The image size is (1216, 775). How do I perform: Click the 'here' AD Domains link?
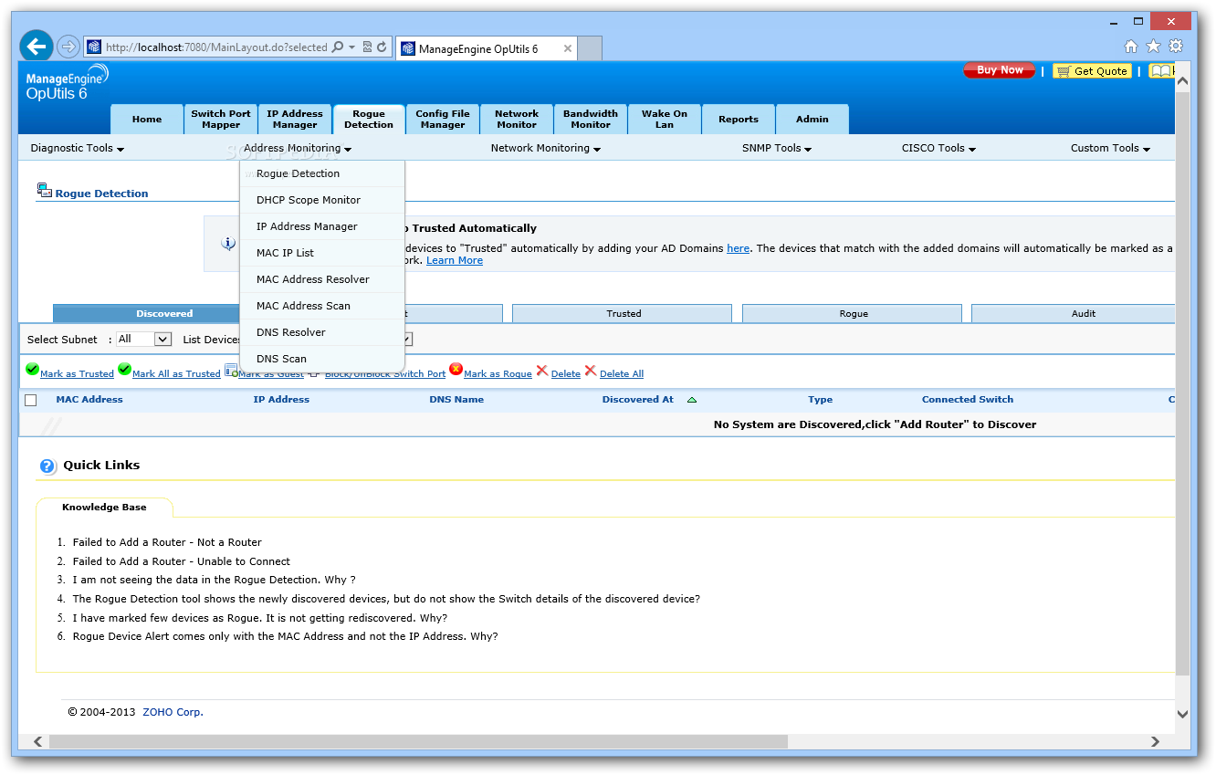click(738, 248)
